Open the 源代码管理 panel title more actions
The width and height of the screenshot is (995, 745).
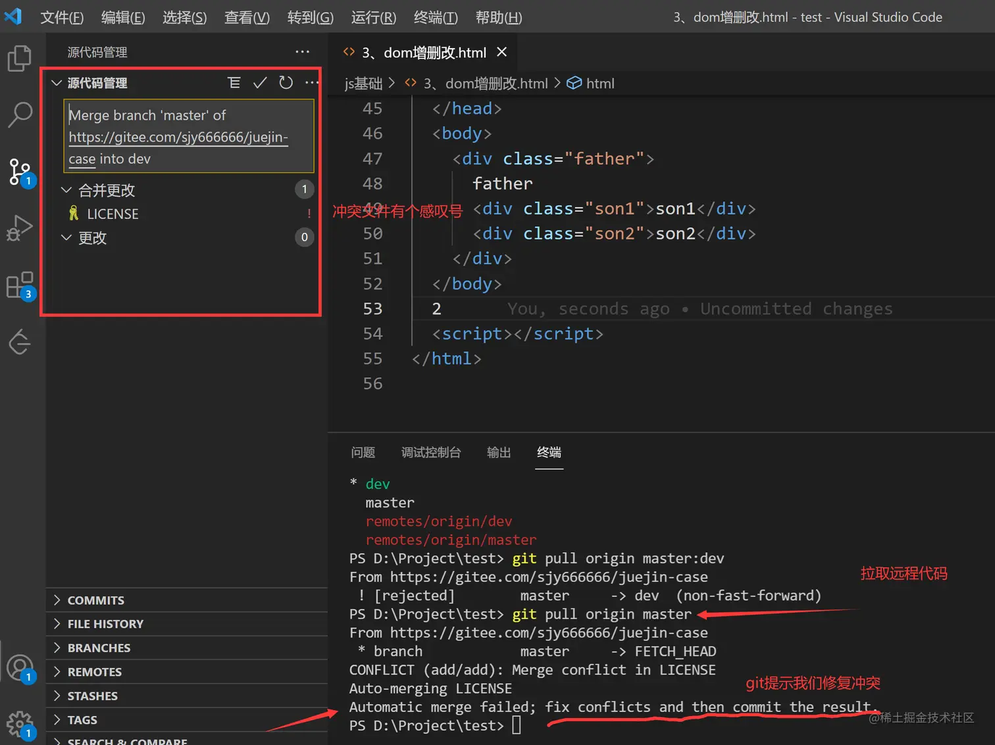(302, 51)
